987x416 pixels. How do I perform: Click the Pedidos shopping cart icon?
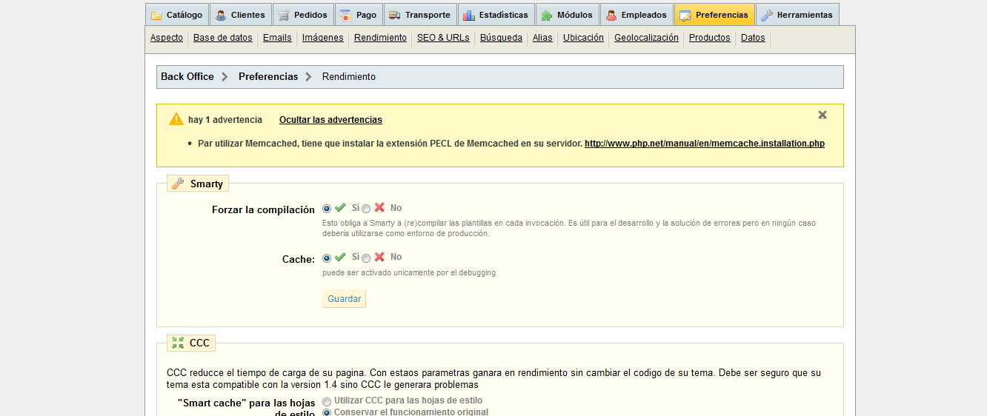pyautogui.click(x=284, y=15)
